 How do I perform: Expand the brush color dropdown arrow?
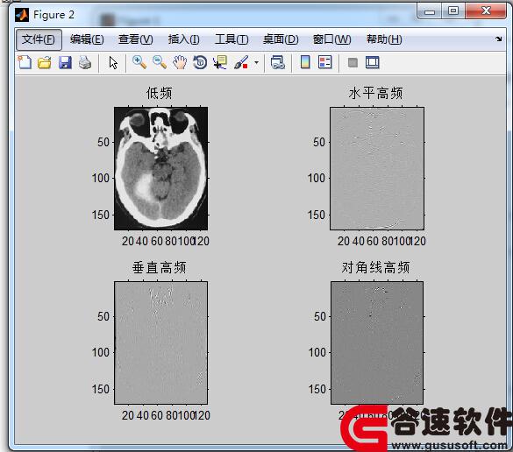[256, 62]
